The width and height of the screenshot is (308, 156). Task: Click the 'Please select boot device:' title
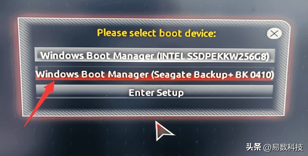157,33
